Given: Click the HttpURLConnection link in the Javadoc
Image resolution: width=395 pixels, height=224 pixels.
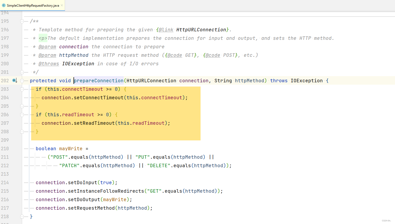Looking at the screenshot, I should coord(201,30).
